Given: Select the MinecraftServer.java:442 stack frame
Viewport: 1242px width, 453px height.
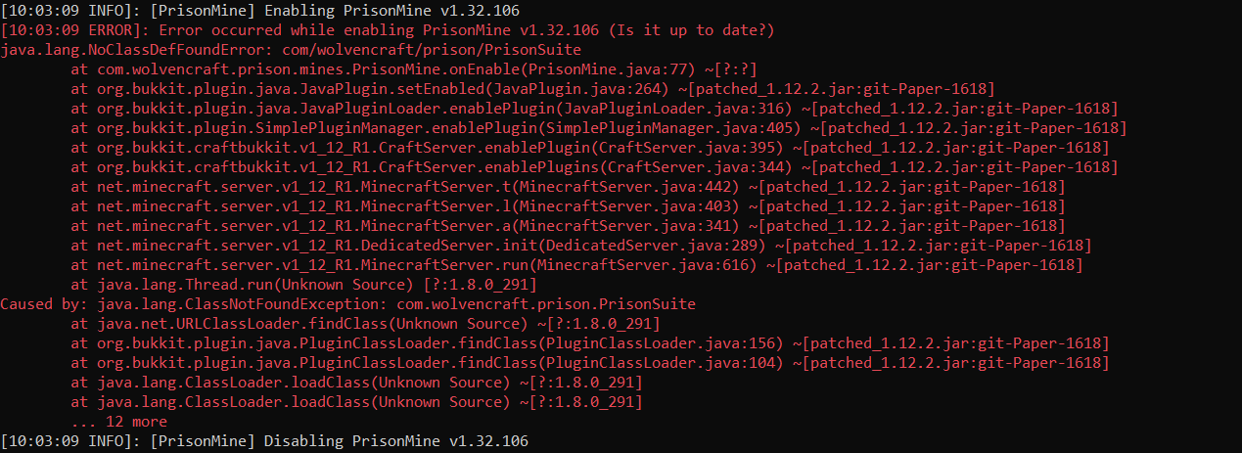Looking at the screenshot, I should [568, 187].
